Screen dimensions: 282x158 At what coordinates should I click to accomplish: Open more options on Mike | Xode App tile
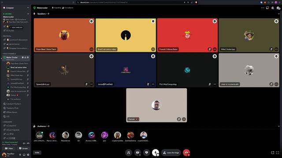pos(276,49)
